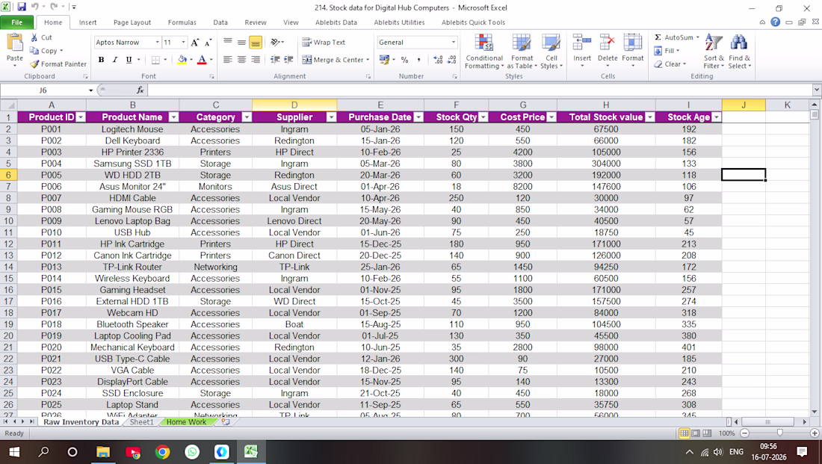The height and width of the screenshot is (464, 822).
Task: Apply Comma Style format
Action: [x=418, y=60]
